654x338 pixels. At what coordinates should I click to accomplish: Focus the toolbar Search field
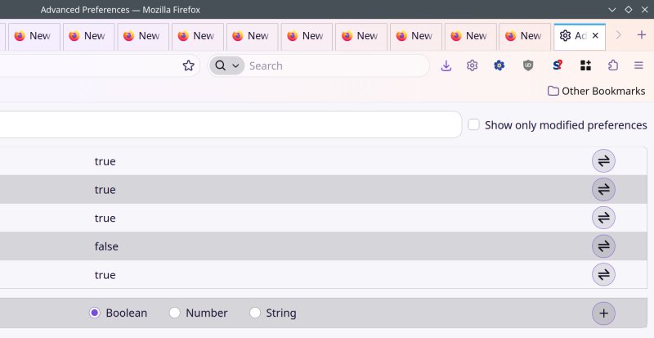tap(336, 65)
